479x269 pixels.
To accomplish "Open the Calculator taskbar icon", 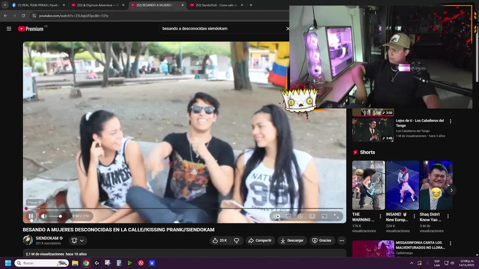I will click(119, 263).
